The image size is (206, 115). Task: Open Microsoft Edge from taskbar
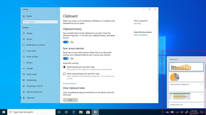click(73, 112)
